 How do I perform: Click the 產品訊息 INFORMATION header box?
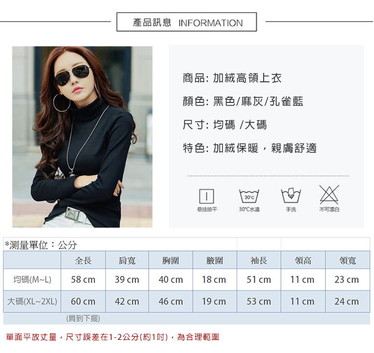pyautogui.click(x=187, y=22)
